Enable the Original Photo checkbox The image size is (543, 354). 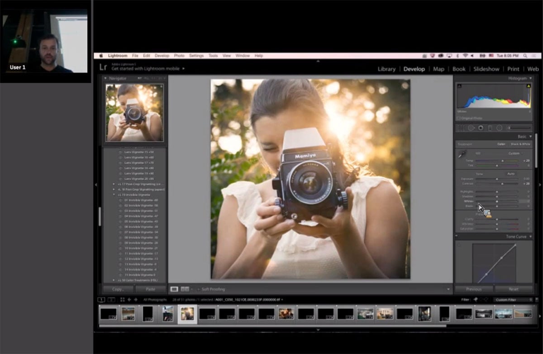point(459,118)
